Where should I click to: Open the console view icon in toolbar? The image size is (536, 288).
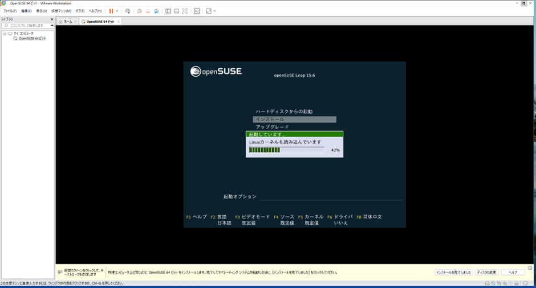pyautogui.click(x=197, y=11)
